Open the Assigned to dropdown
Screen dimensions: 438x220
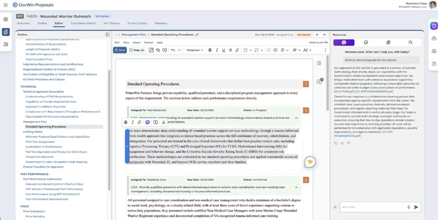point(285,35)
